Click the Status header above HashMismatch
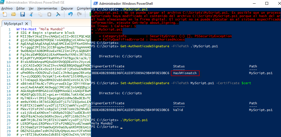This screenshot has height=137, width=281. click(179, 66)
